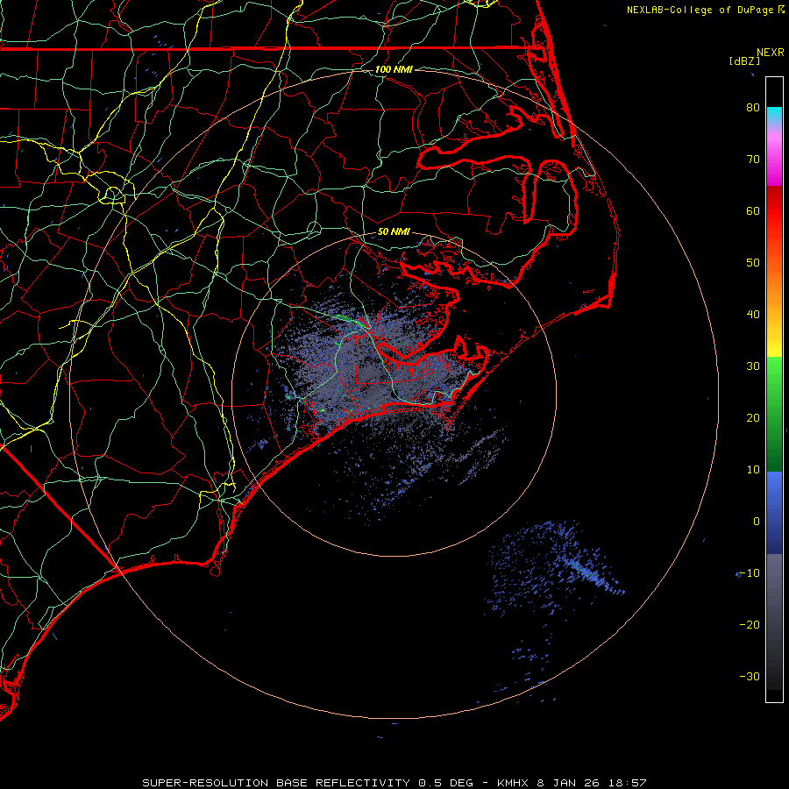Click the magenta-pink segment of the colorbar
789x789 pixels.
(774, 156)
